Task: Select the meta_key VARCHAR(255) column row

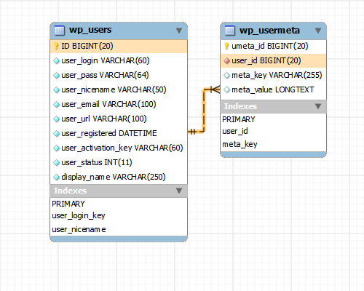Action: (273, 75)
